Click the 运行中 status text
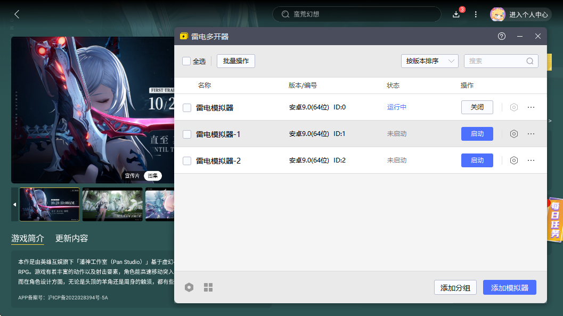Image resolution: width=563 pixels, height=316 pixels. tap(397, 107)
